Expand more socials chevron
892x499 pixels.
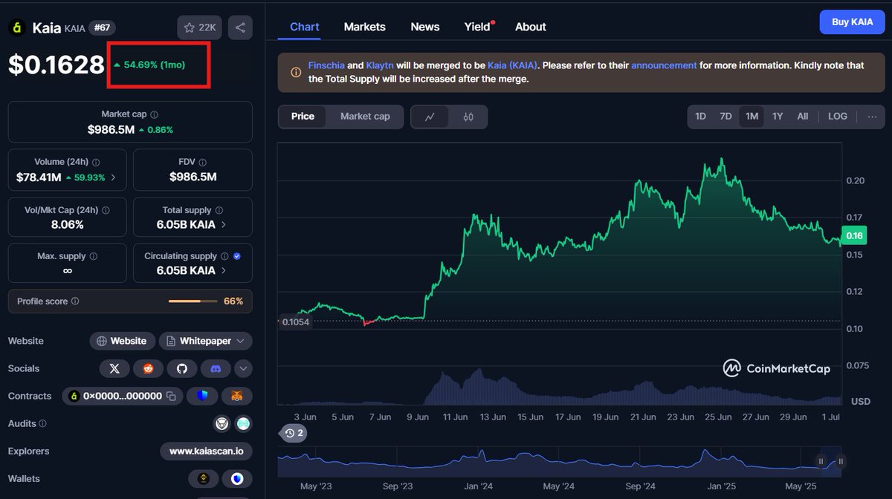pyautogui.click(x=243, y=368)
